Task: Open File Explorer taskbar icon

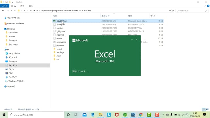Action: point(101,115)
